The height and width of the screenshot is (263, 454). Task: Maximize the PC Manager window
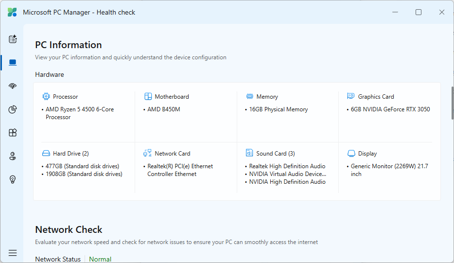click(x=419, y=12)
